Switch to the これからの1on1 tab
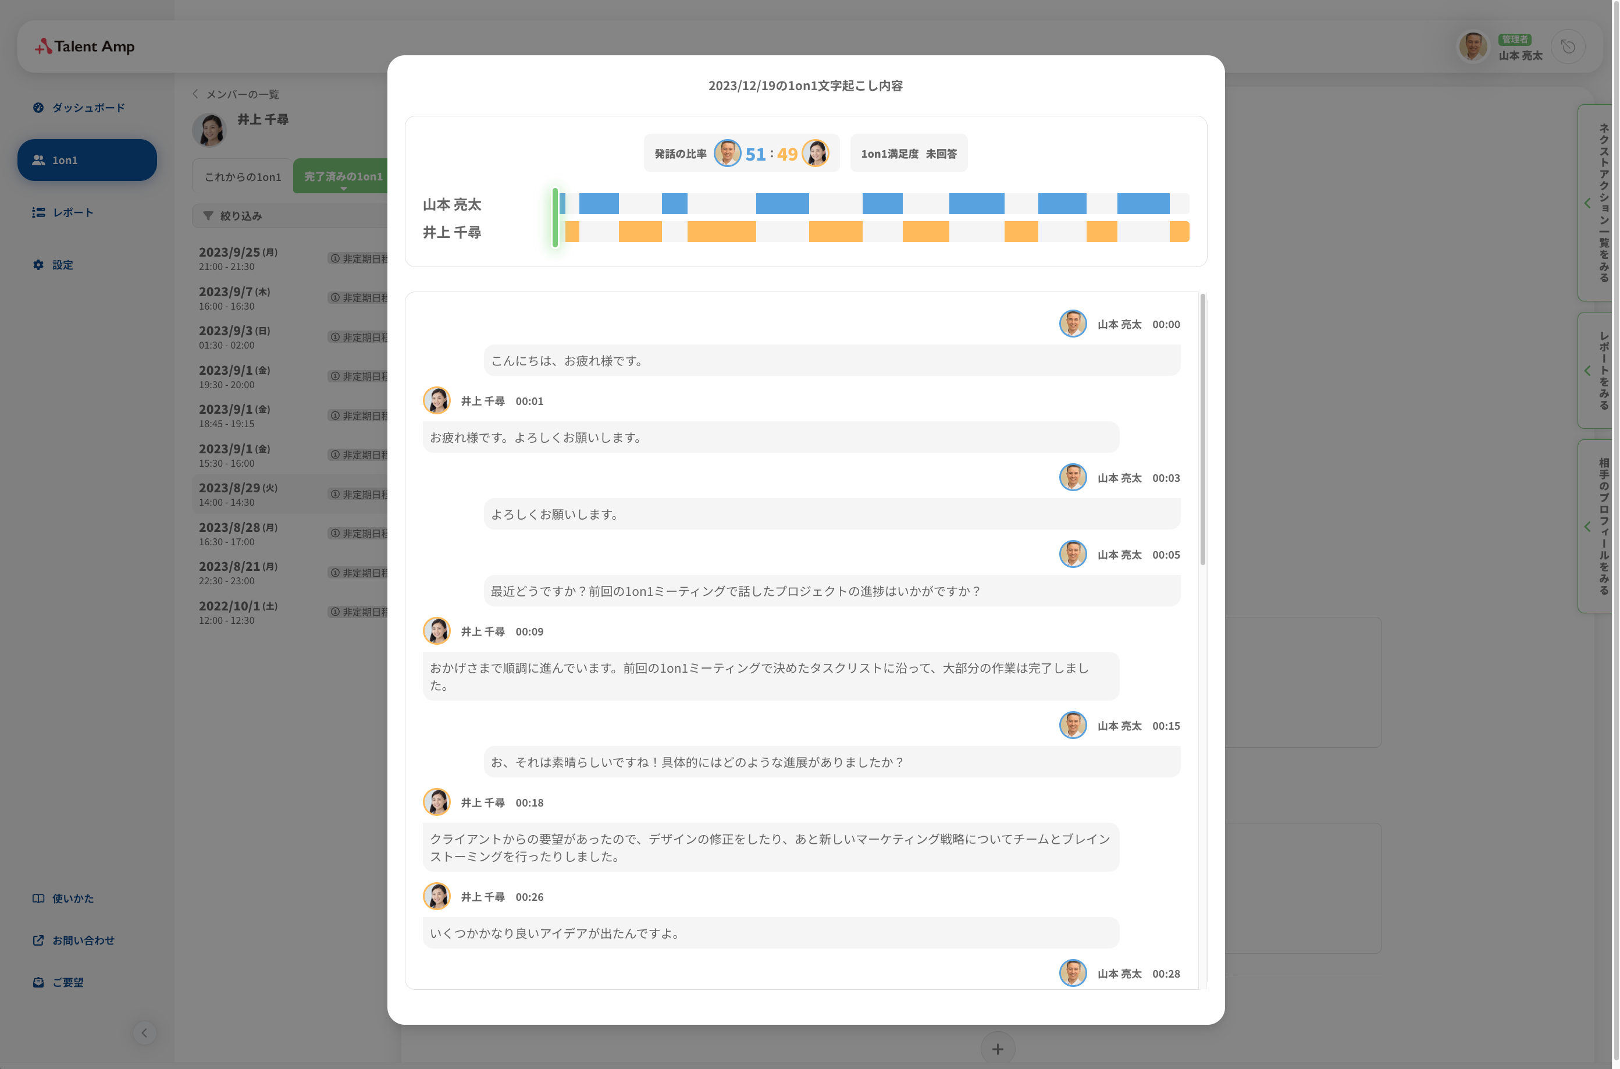 point(243,176)
